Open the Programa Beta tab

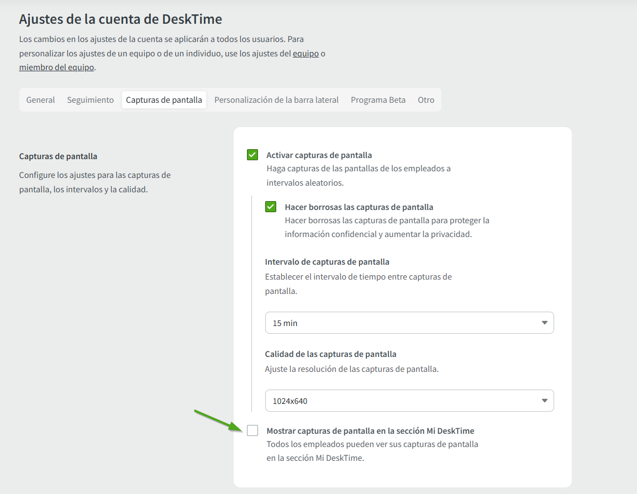tap(378, 100)
